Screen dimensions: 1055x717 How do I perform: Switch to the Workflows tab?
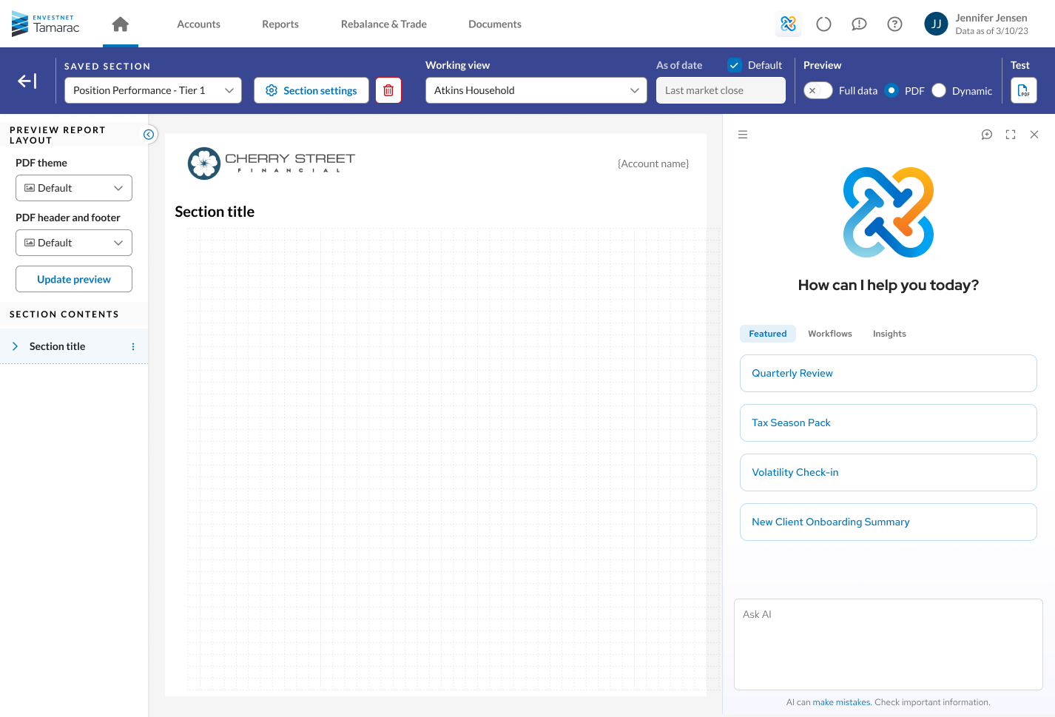pyautogui.click(x=830, y=334)
